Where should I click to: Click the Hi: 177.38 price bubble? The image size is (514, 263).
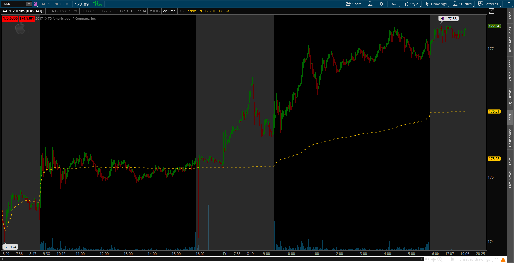[x=449, y=19]
